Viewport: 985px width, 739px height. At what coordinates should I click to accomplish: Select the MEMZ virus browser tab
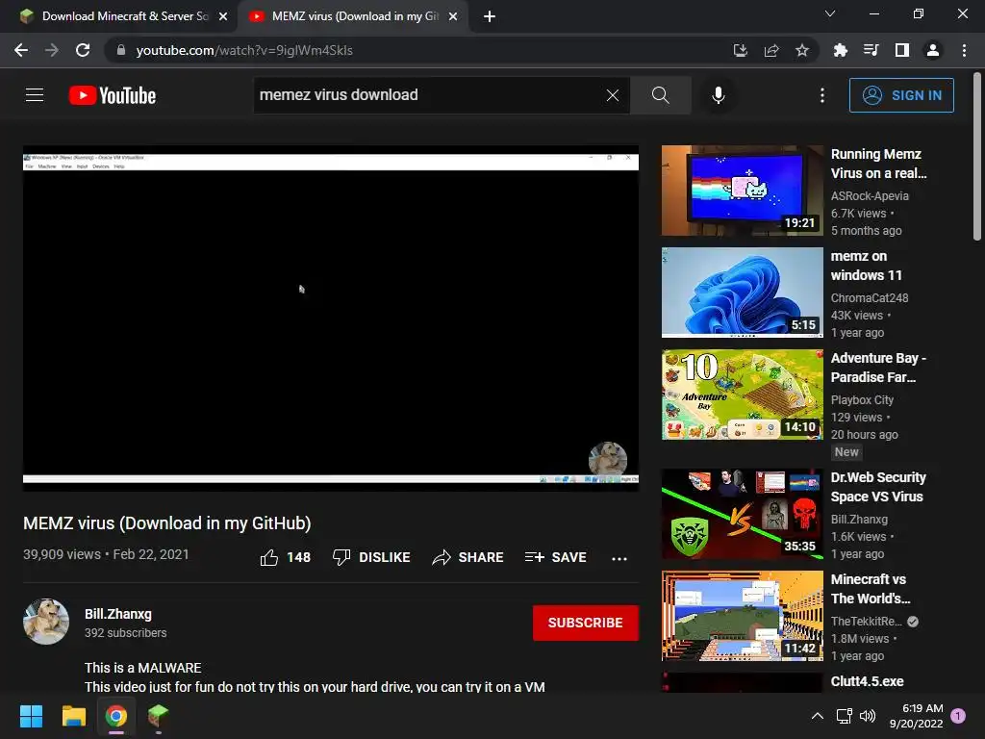(352, 16)
